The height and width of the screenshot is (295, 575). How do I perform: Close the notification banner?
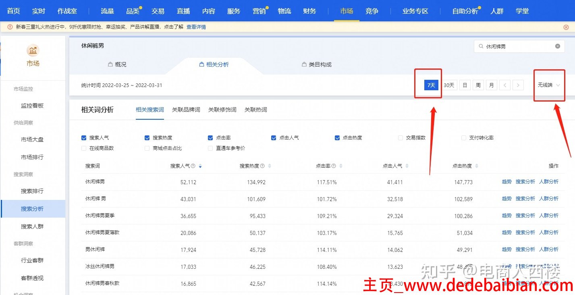click(x=566, y=27)
